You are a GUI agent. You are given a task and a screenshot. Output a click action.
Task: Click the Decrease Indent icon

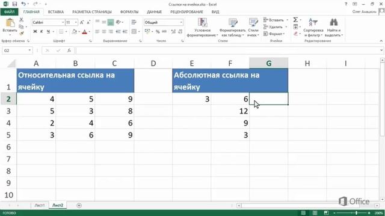point(119,31)
